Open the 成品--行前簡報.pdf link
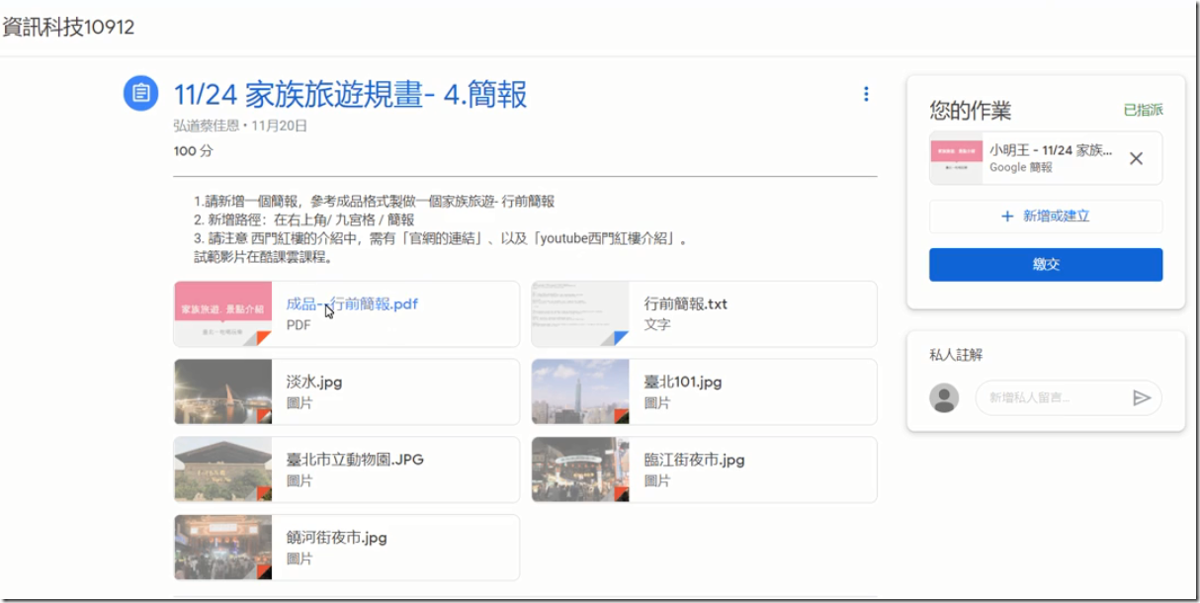 coord(352,303)
